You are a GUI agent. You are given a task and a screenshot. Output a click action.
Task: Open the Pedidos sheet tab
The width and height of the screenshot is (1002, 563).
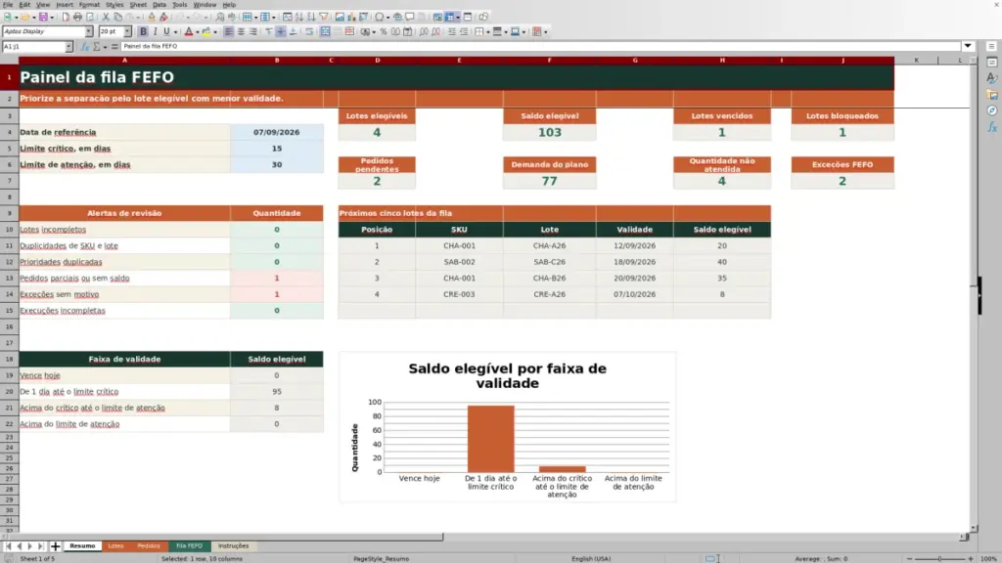(x=149, y=545)
